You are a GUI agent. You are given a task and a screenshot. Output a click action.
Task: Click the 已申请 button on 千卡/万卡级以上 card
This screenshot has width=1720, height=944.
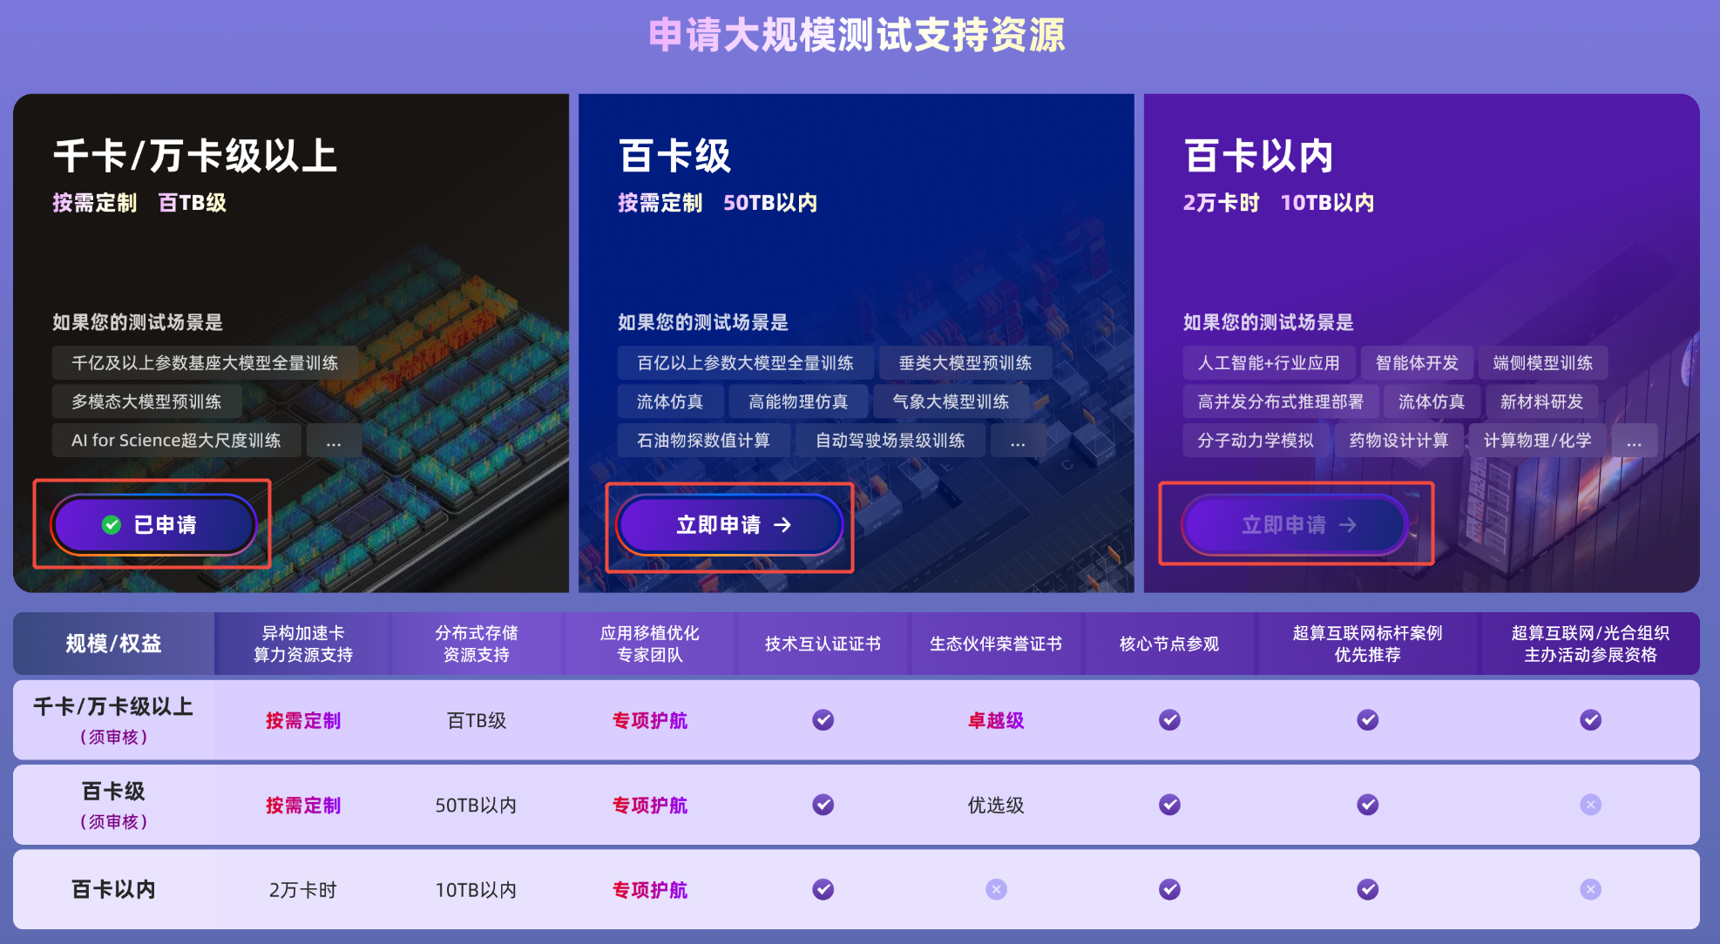point(153,524)
